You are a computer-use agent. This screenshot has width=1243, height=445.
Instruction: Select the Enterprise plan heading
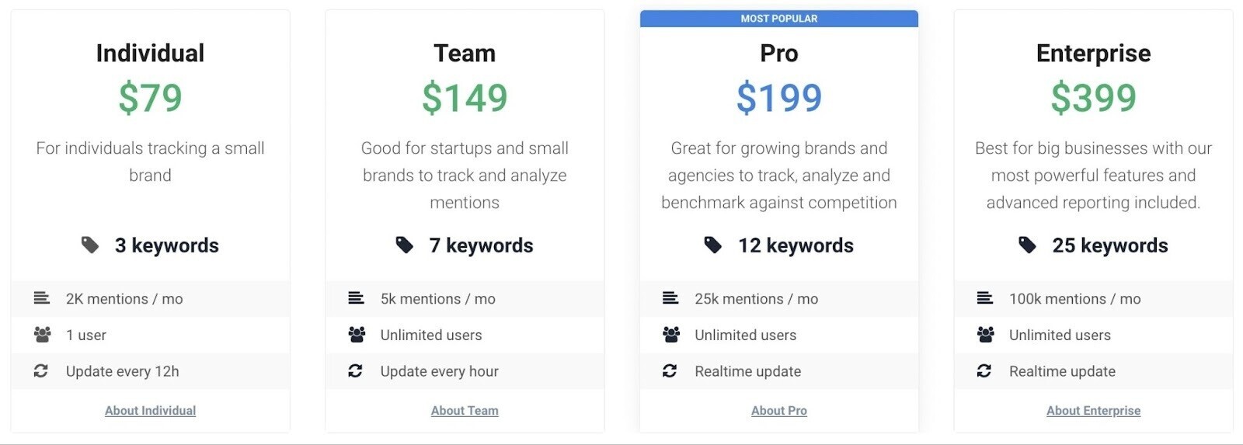[x=1093, y=53]
